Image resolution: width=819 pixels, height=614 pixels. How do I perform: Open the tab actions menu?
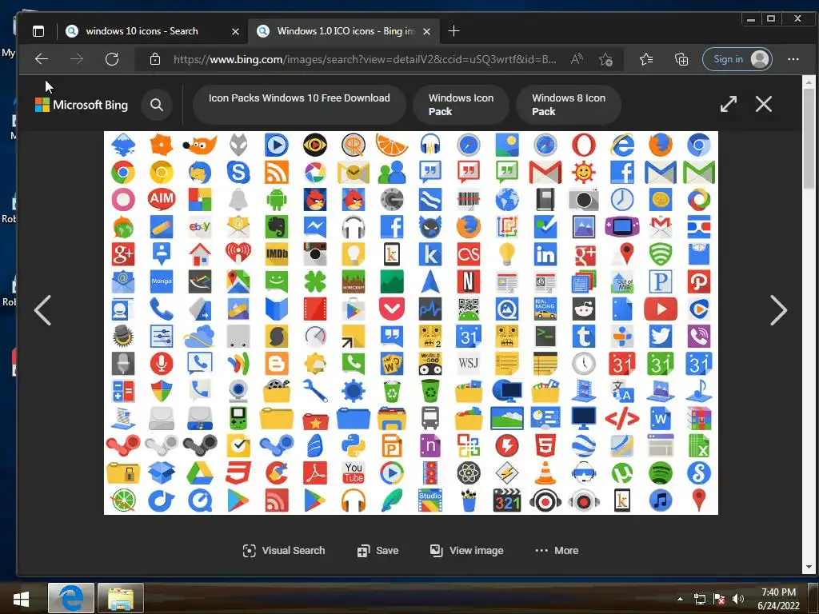point(38,31)
